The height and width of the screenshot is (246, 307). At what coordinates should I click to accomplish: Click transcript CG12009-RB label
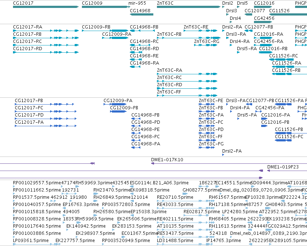(x=96, y=27)
